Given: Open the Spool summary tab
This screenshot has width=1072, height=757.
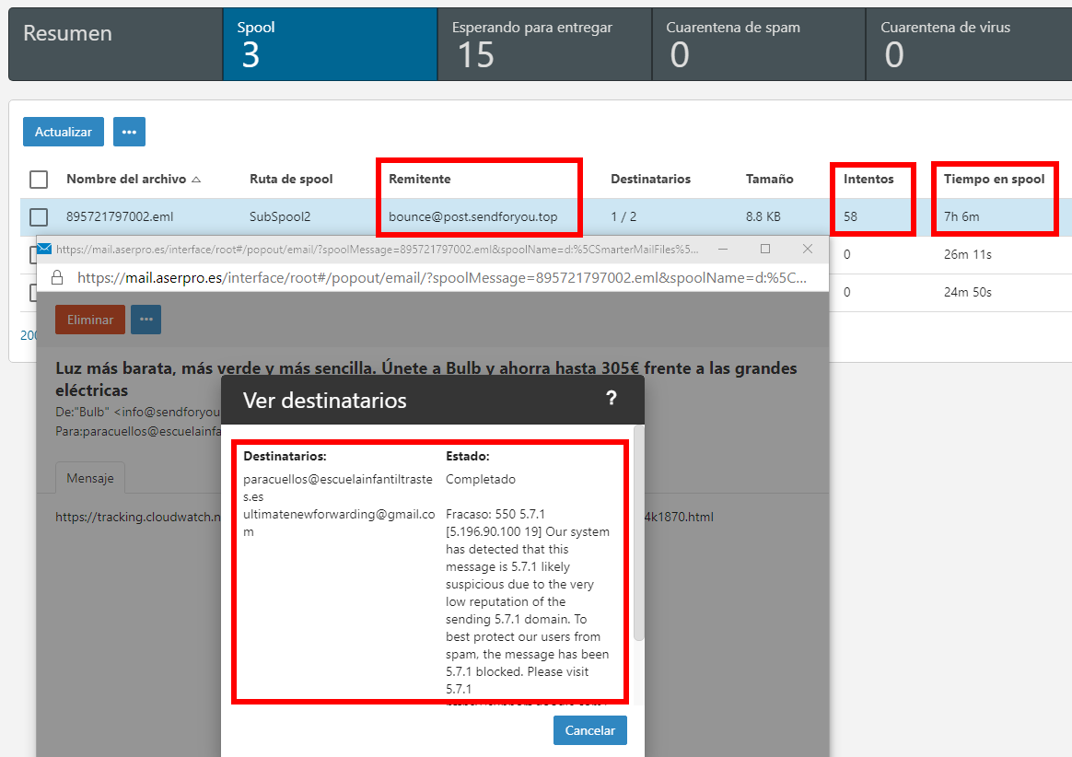Looking at the screenshot, I should point(329,44).
